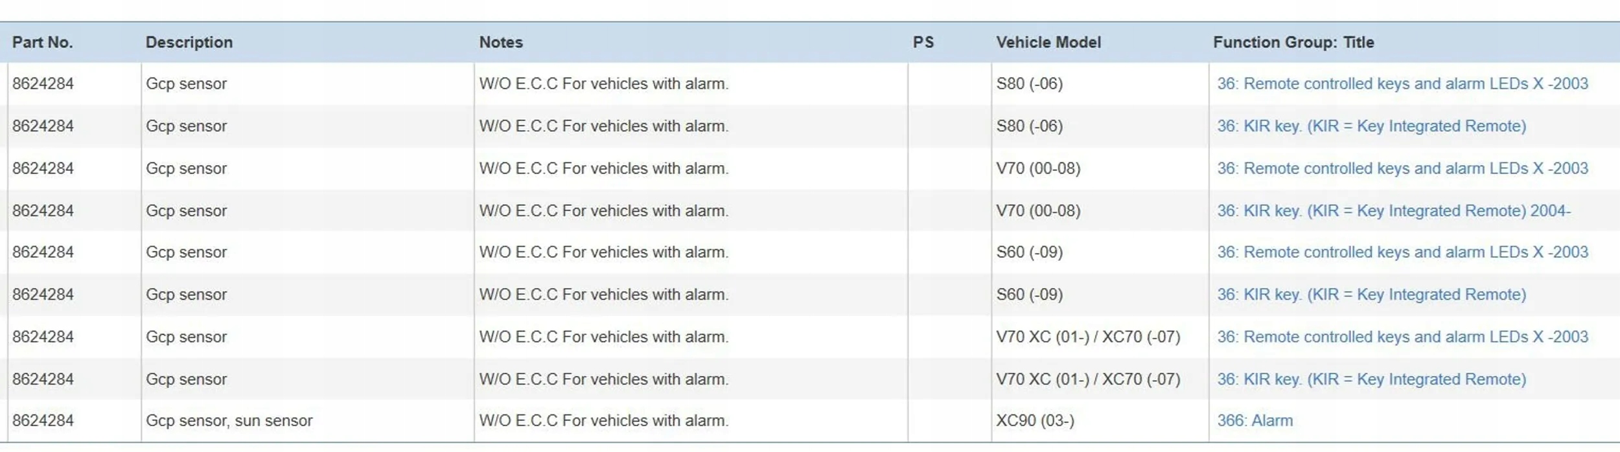Viewport: 1620px width, 452px height.
Task: Select the S80 (-06) cell in the first row
Action: click(x=1029, y=84)
